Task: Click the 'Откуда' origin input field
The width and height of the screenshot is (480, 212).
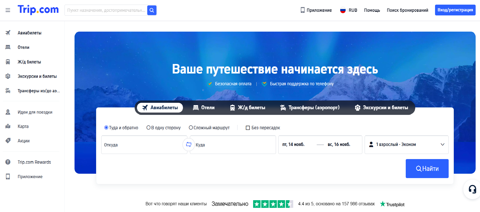Action: 141,145
